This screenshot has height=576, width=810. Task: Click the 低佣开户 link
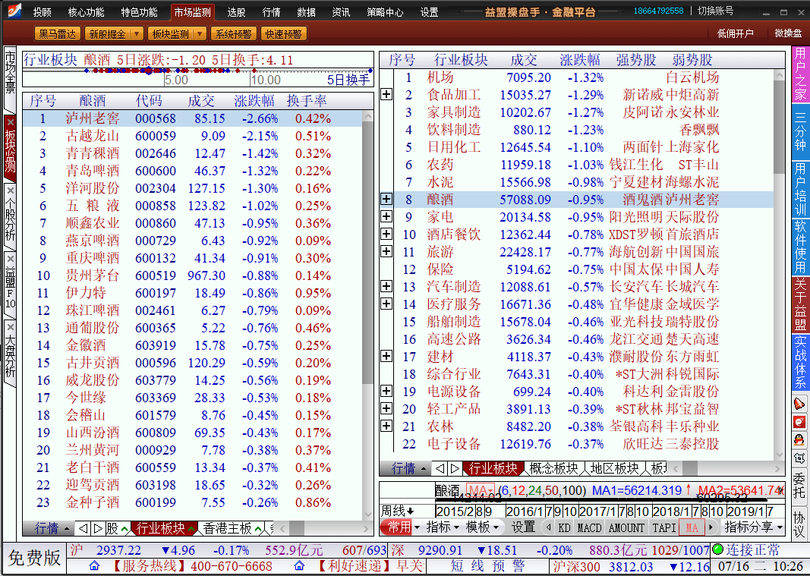point(735,33)
